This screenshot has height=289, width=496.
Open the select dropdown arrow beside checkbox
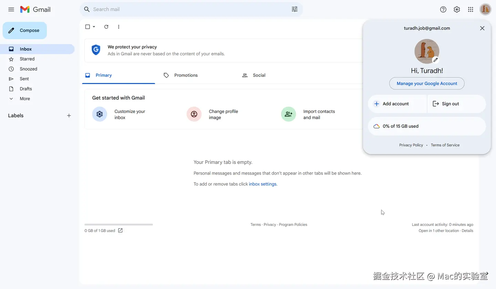[94, 27]
